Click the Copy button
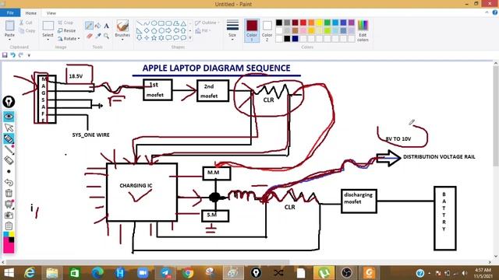The image size is (499, 280). (27, 31)
